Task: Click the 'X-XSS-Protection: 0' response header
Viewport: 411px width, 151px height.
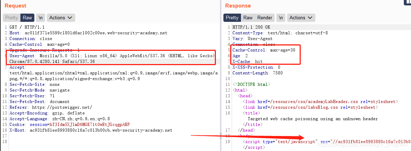Action: [x=256, y=67]
